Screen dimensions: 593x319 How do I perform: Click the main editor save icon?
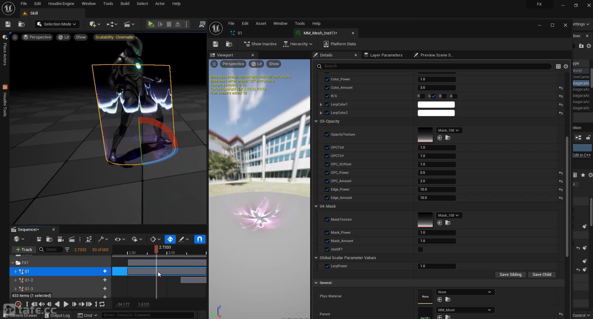[8, 24]
